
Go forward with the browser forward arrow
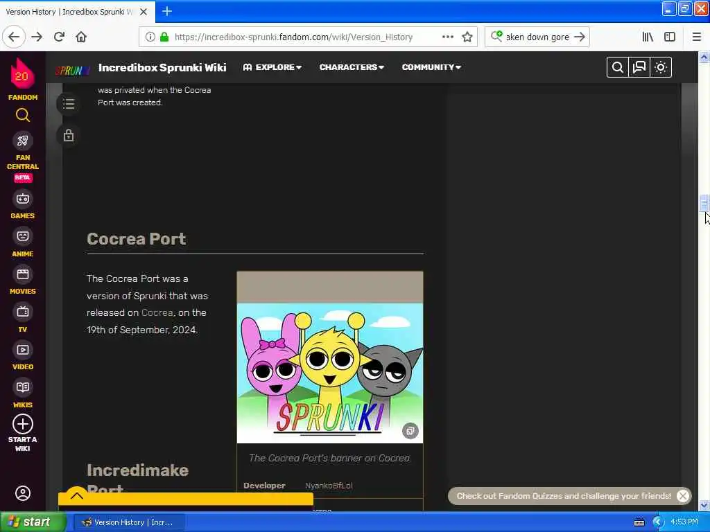[37, 37]
